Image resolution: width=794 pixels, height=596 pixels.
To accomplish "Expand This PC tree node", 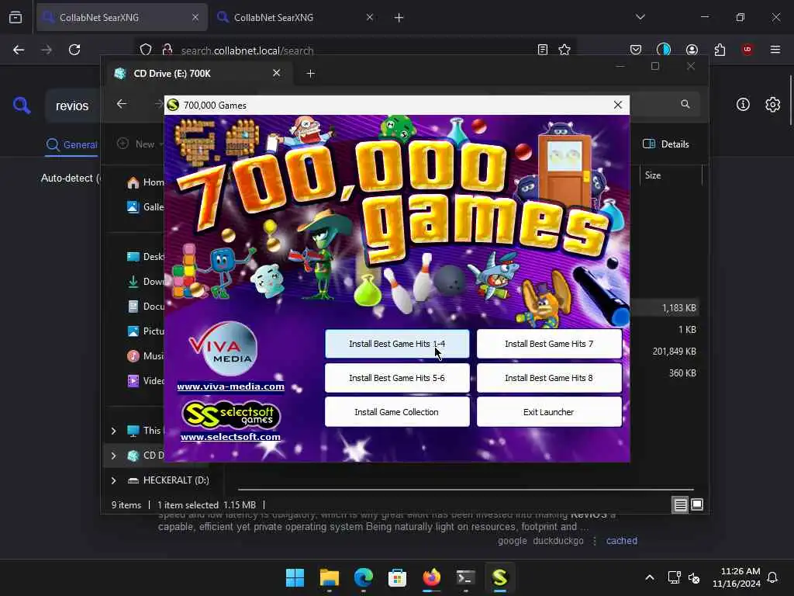I will (113, 431).
